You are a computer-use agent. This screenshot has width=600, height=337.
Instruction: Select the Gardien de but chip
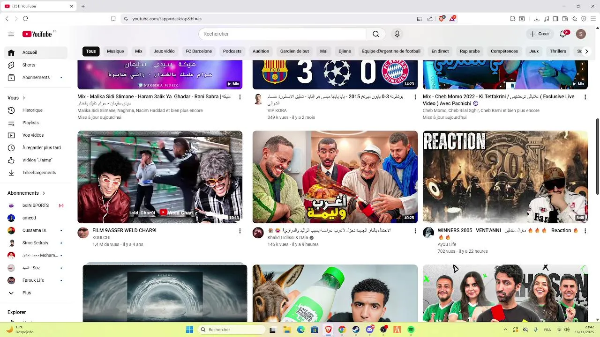tap(294, 51)
